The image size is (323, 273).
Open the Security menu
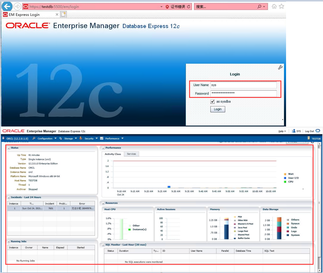[x=89, y=138]
